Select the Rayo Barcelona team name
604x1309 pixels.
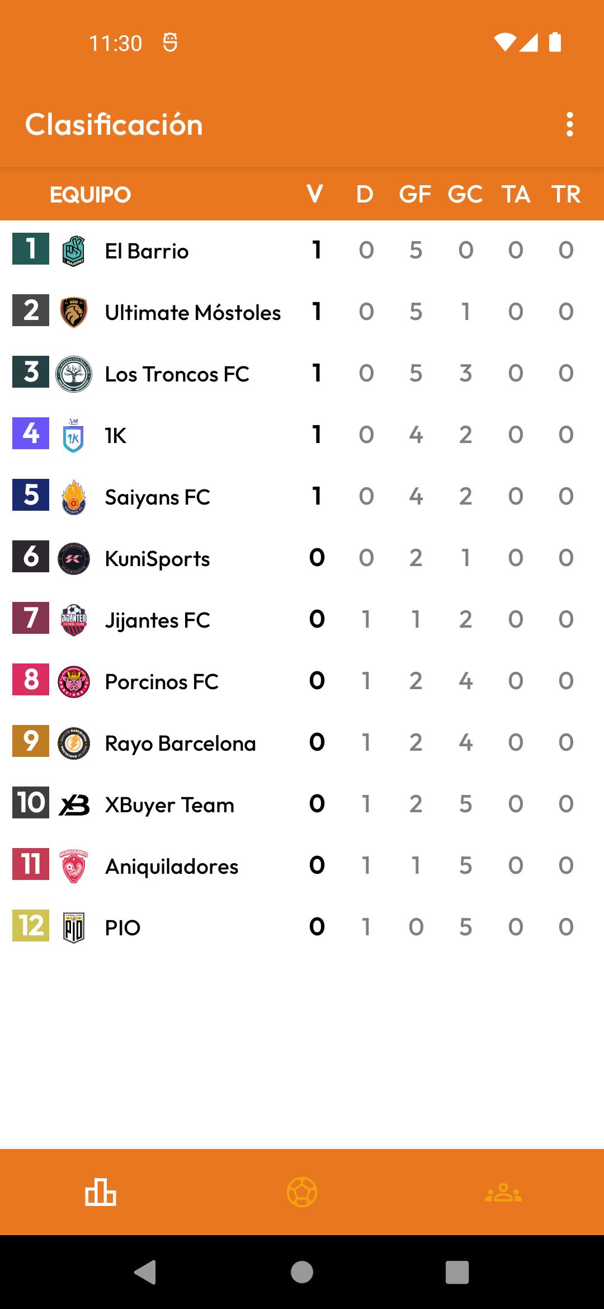coord(180,743)
